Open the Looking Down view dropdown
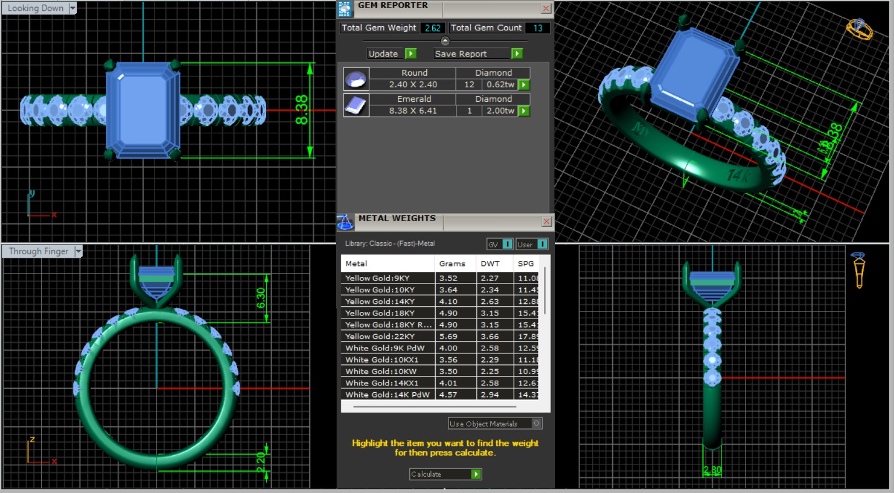The height and width of the screenshot is (493, 894). [x=72, y=8]
